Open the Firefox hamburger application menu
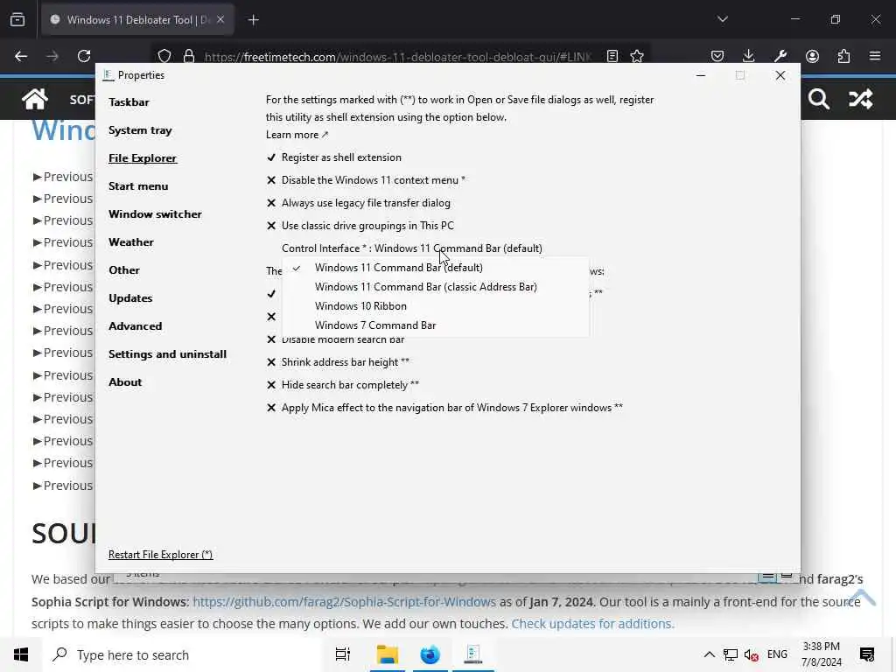This screenshot has height=672, width=896. click(x=875, y=56)
